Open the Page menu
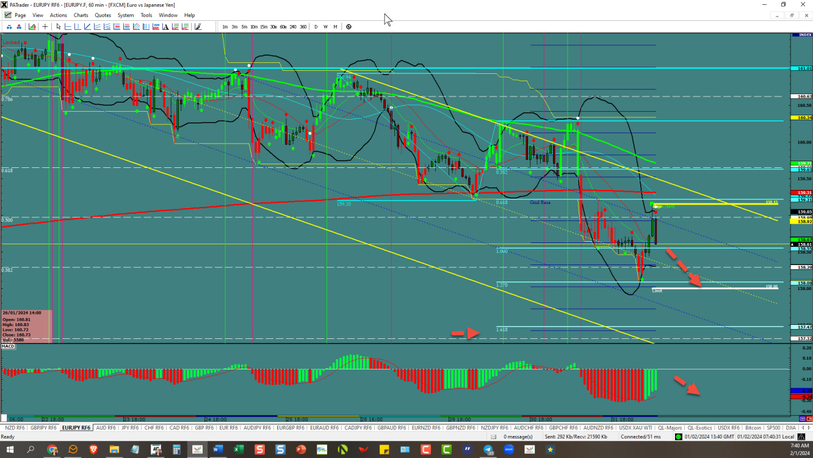Viewport: 813px width, 458px height. tap(20, 15)
